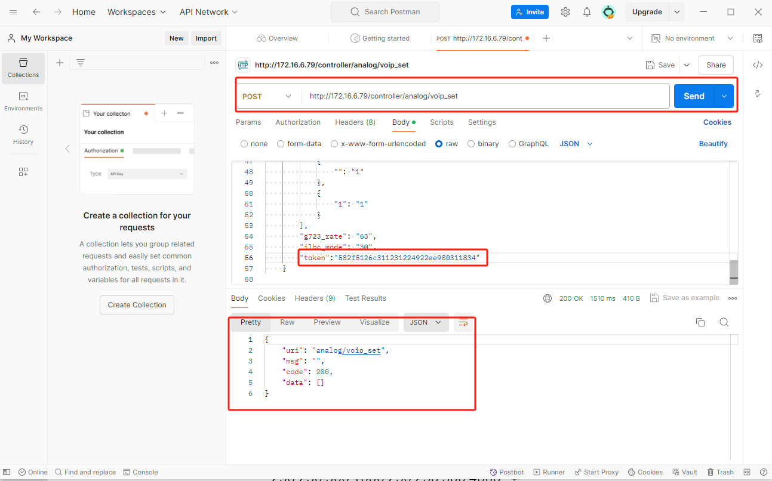Toggle response line wrap icon

pos(463,322)
